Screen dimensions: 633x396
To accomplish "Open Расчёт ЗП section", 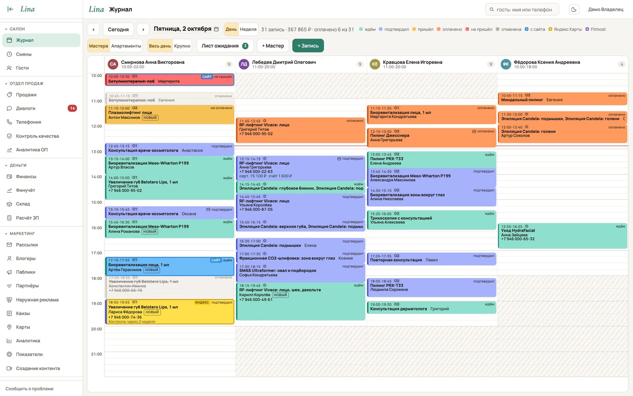I will tap(41, 218).
